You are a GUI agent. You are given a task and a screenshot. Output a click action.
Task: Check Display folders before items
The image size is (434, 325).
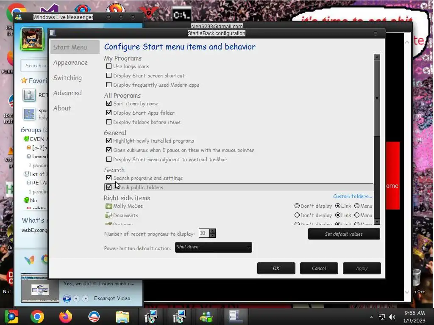pyautogui.click(x=109, y=122)
